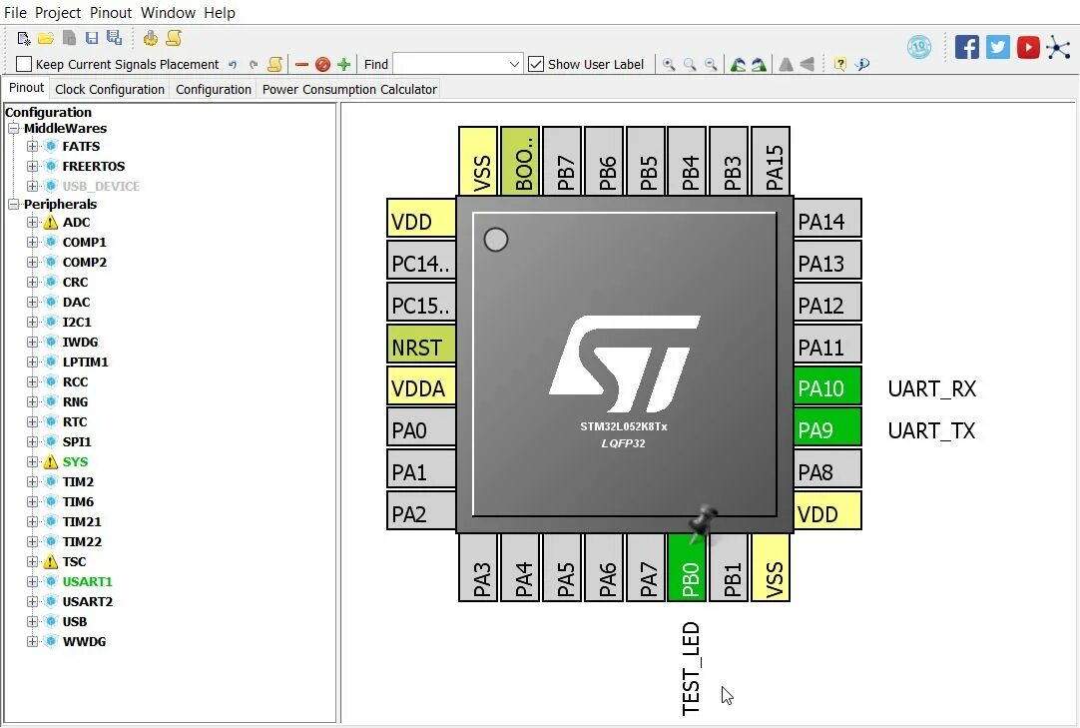Open the Twitter link icon
This screenshot has width=1080, height=728.
(x=997, y=47)
